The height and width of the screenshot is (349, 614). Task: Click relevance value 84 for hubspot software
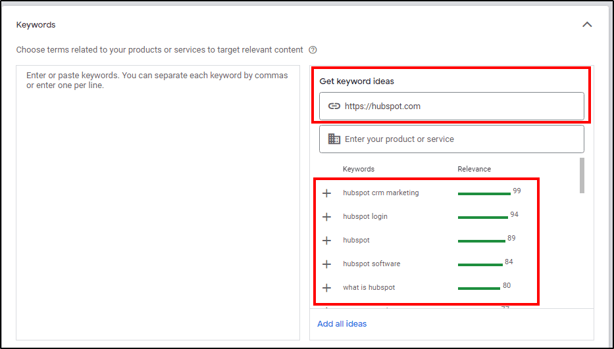(509, 262)
